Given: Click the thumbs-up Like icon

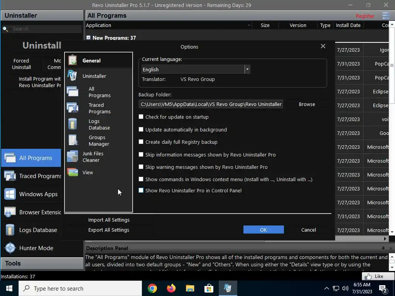Looking at the screenshot, I should tap(368, 276).
